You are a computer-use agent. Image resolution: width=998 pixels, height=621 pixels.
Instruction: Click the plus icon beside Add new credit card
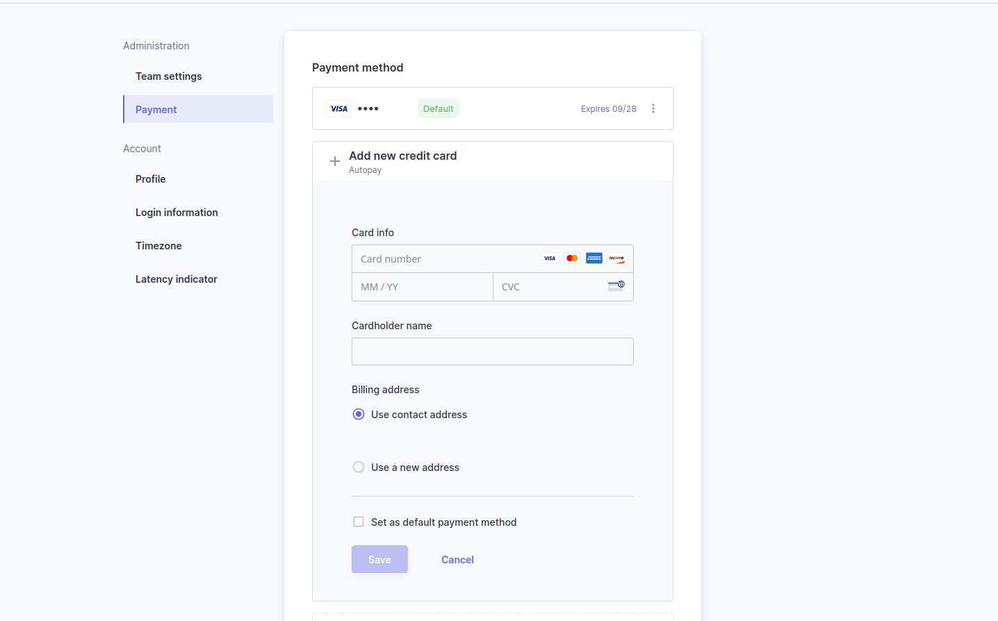pyautogui.click(x=335, y=161)
